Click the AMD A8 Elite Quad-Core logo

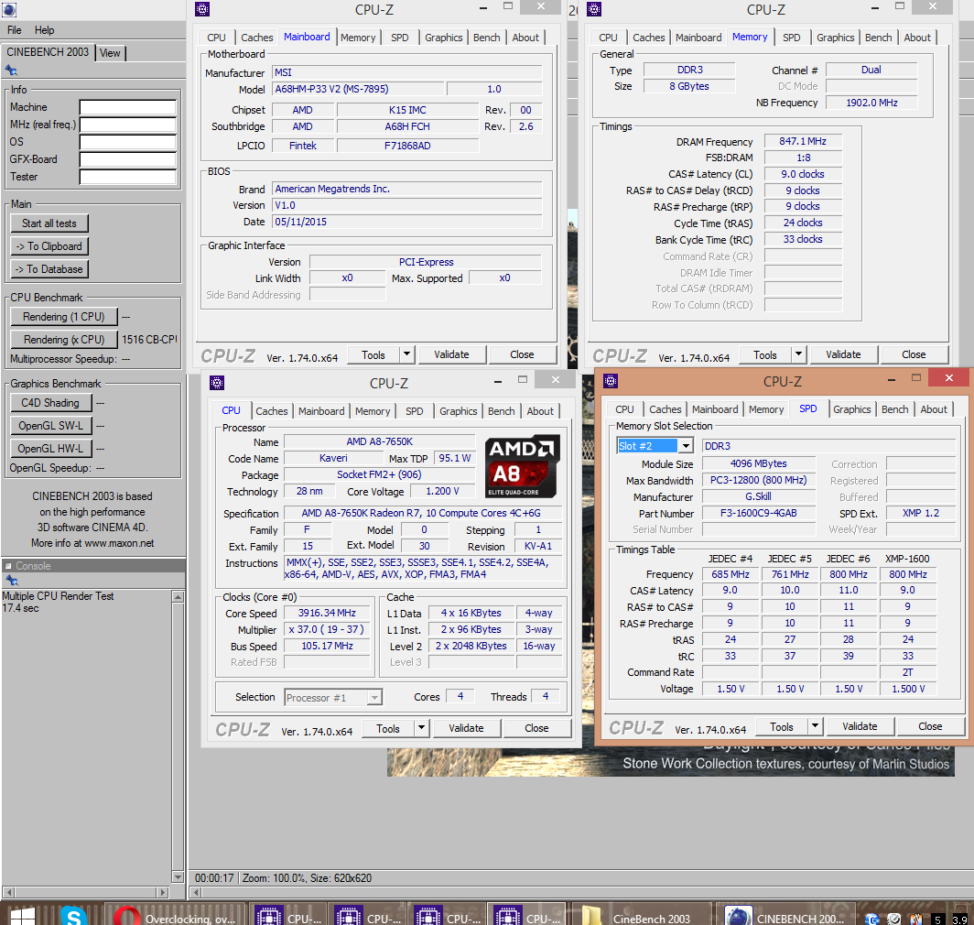pyautogui.click(x=523, y=466)
